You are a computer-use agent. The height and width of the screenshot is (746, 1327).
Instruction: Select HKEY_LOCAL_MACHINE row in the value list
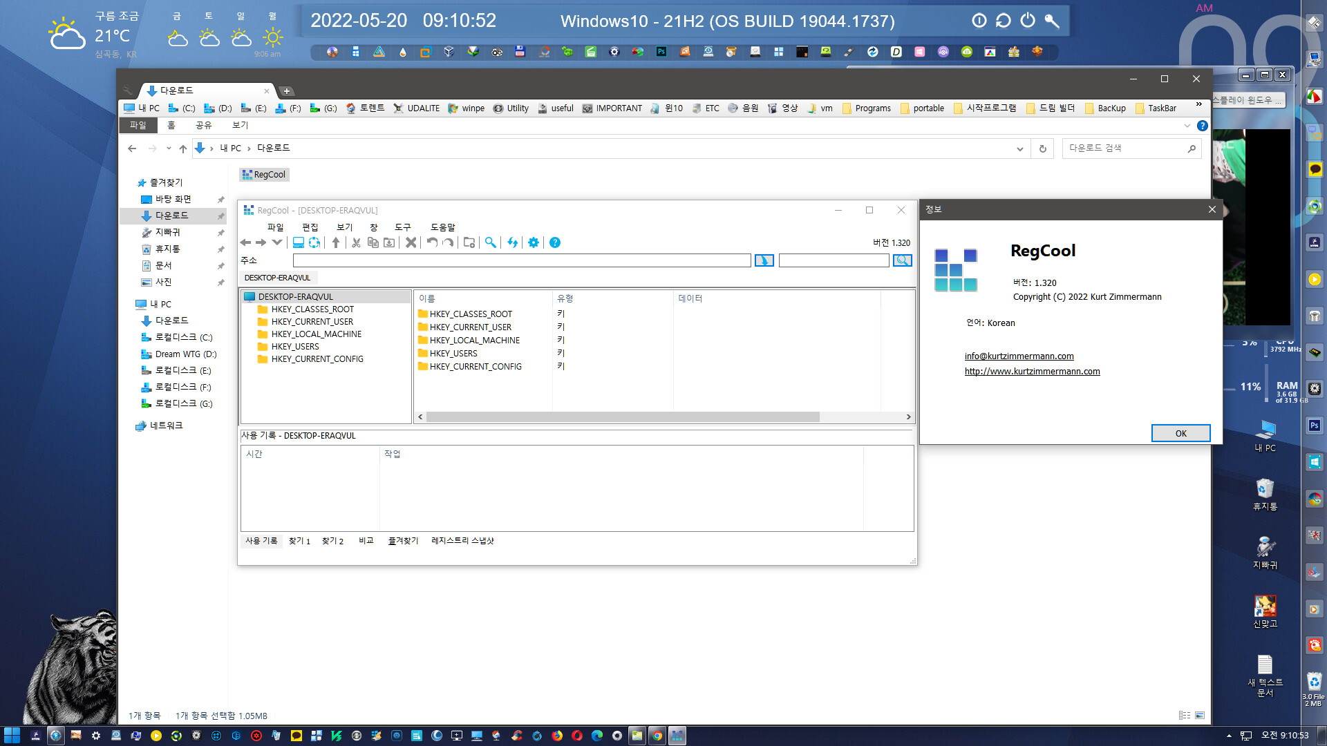[x=475, y=341]
